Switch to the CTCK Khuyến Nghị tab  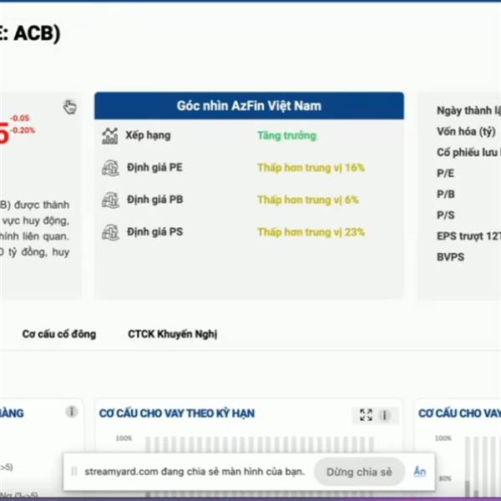coord(172,334)
